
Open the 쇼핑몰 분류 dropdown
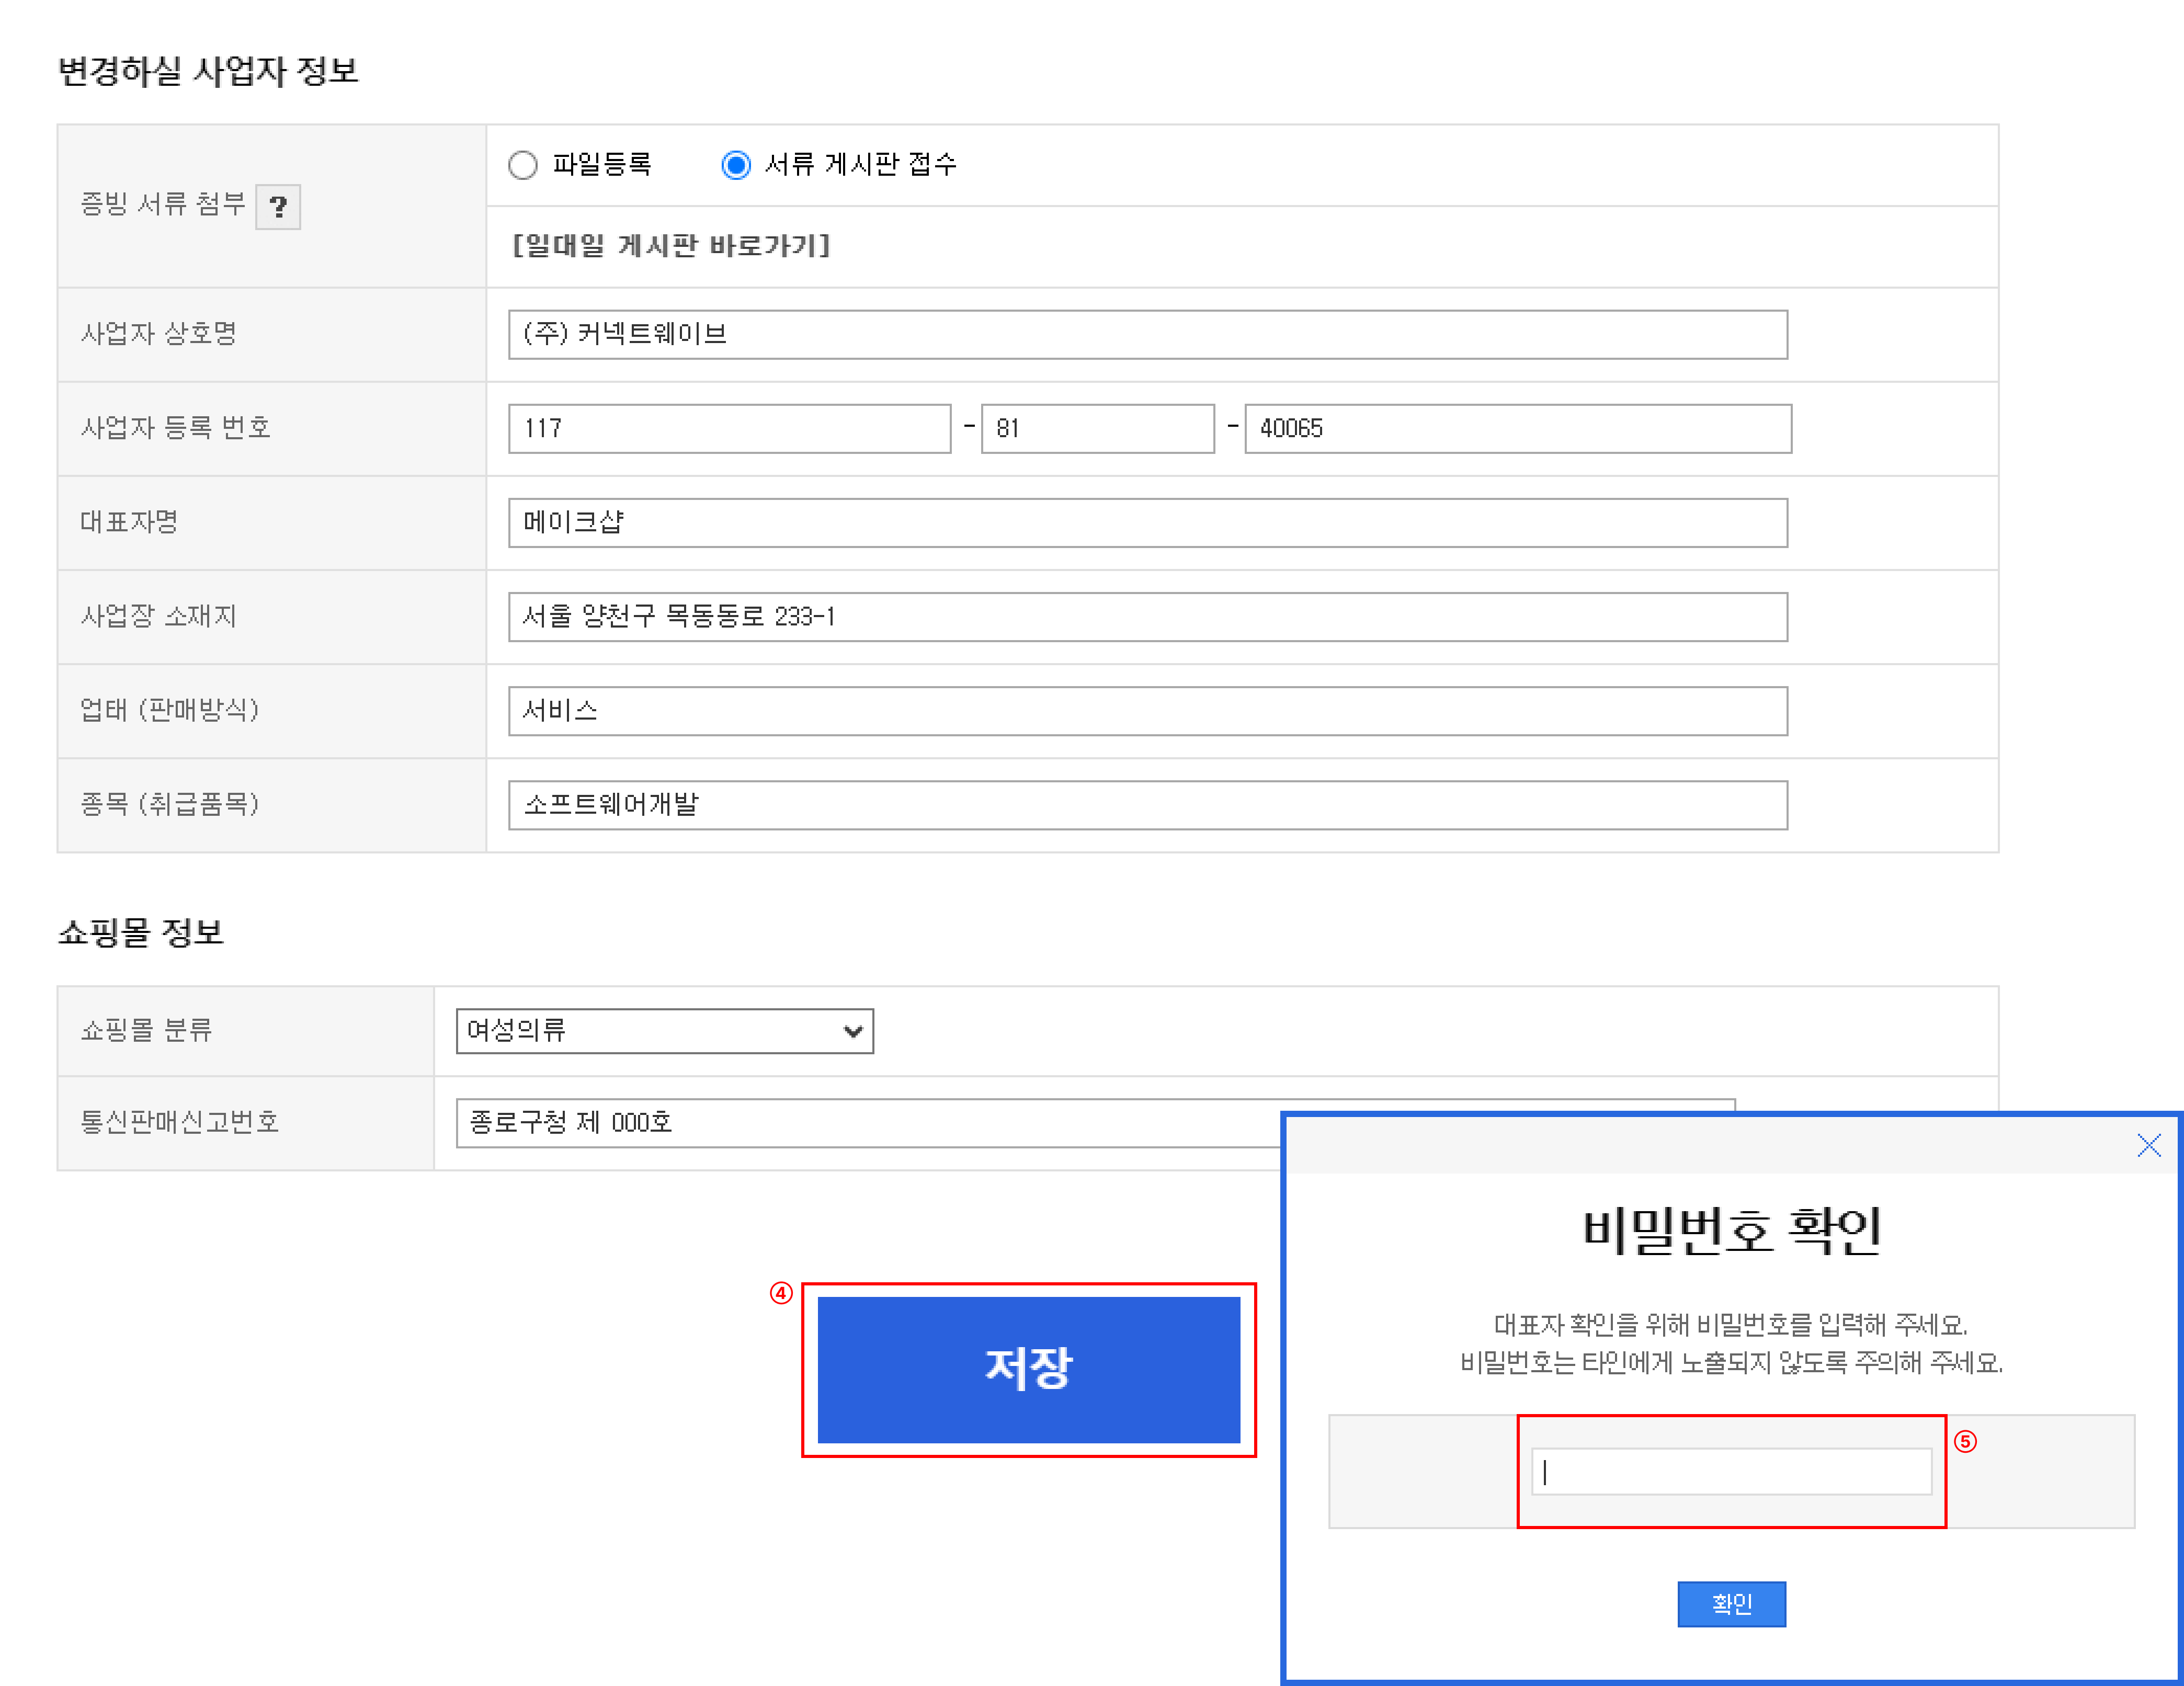[664, 1030]
